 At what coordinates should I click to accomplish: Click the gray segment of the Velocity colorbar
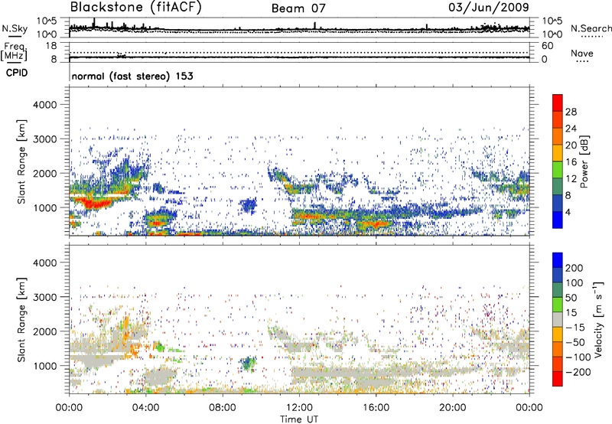(x=558, y=320)
